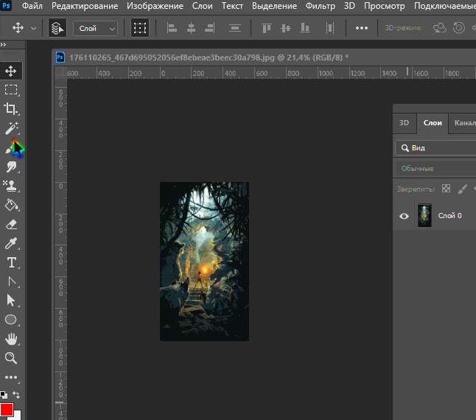Select the Path Selection arrow tool

click(x=11, y=301)
